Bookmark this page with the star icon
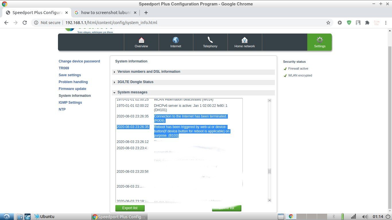This screenshot has height=220, width=392. pos(328,23)
